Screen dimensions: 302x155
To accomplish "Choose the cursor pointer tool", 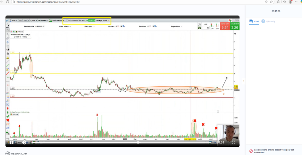I will point(8,30).
